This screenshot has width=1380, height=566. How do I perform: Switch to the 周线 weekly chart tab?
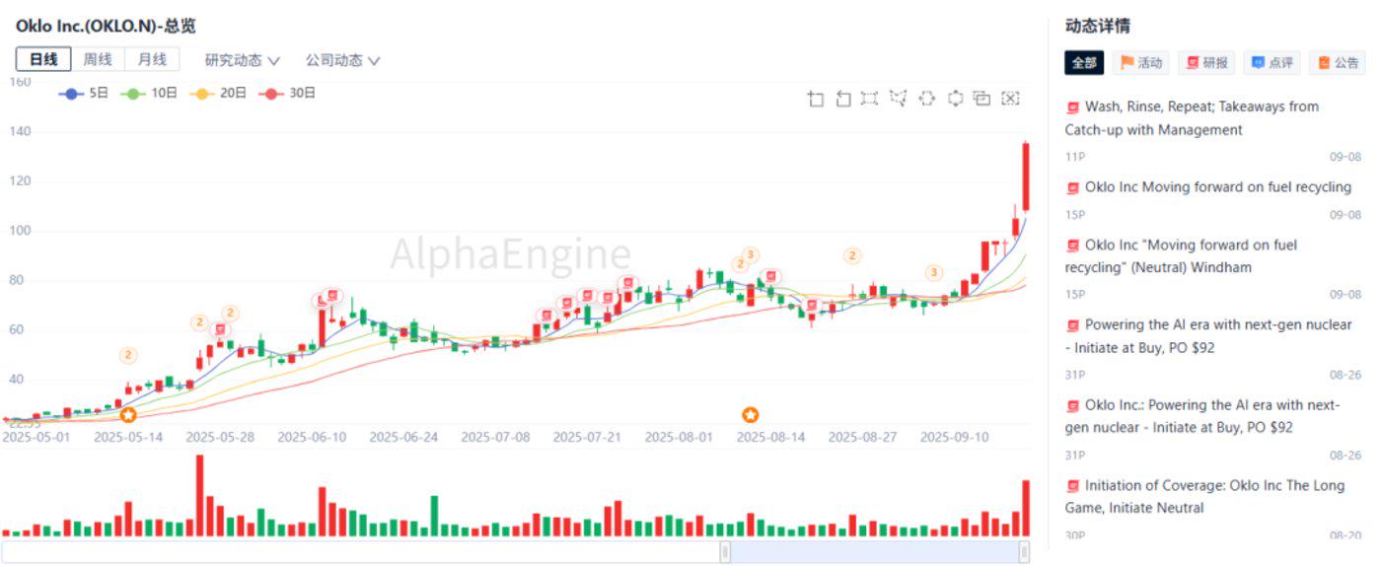98,59
